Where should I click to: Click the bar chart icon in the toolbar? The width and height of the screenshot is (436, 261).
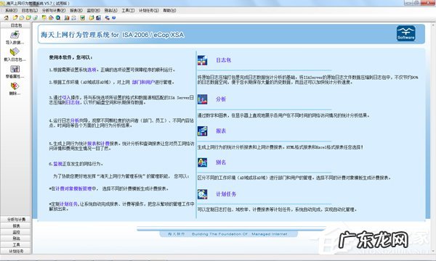(66, 17)
